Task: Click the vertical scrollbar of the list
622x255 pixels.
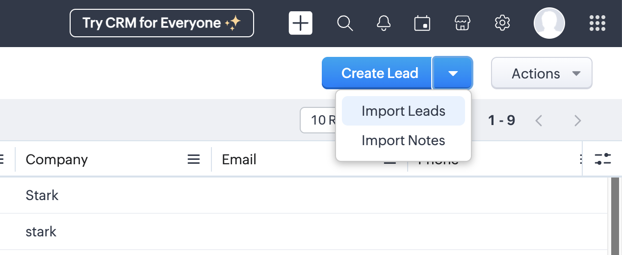Action: (x=615, y=216)
